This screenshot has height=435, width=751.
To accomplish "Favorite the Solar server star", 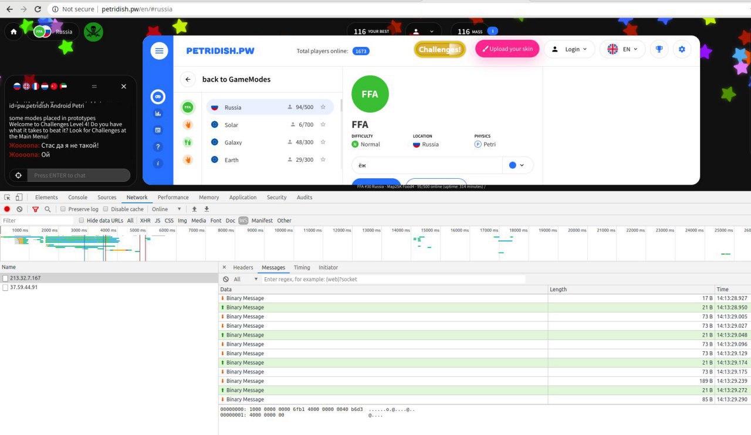I will coord(323,125).
